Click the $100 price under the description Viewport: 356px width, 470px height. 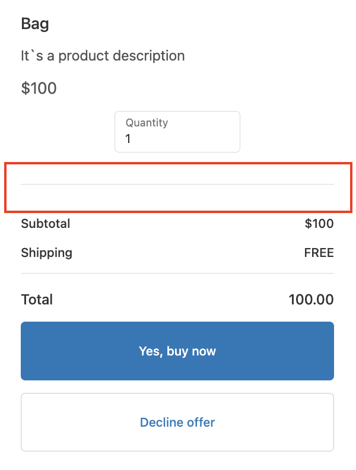click(39, 88)
